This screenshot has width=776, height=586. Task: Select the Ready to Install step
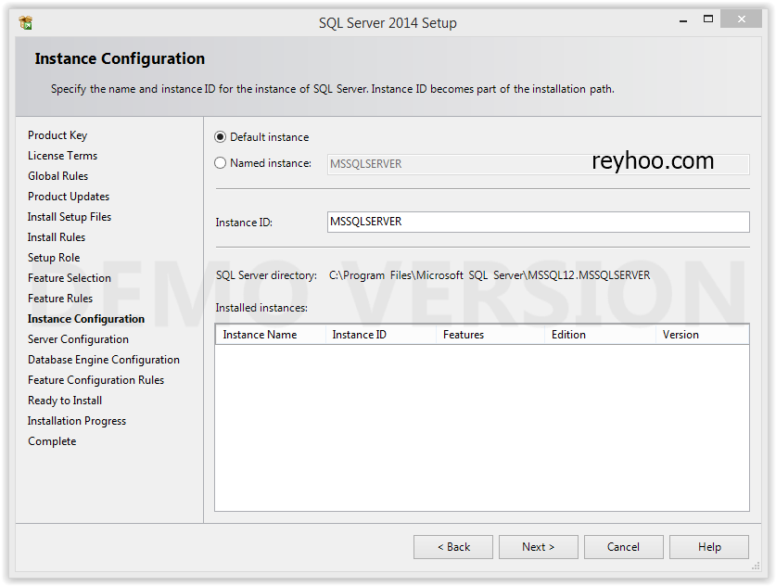click(65, 401)
